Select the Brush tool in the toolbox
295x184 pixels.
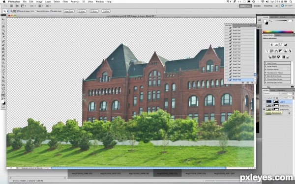click(x=3, y=45)
